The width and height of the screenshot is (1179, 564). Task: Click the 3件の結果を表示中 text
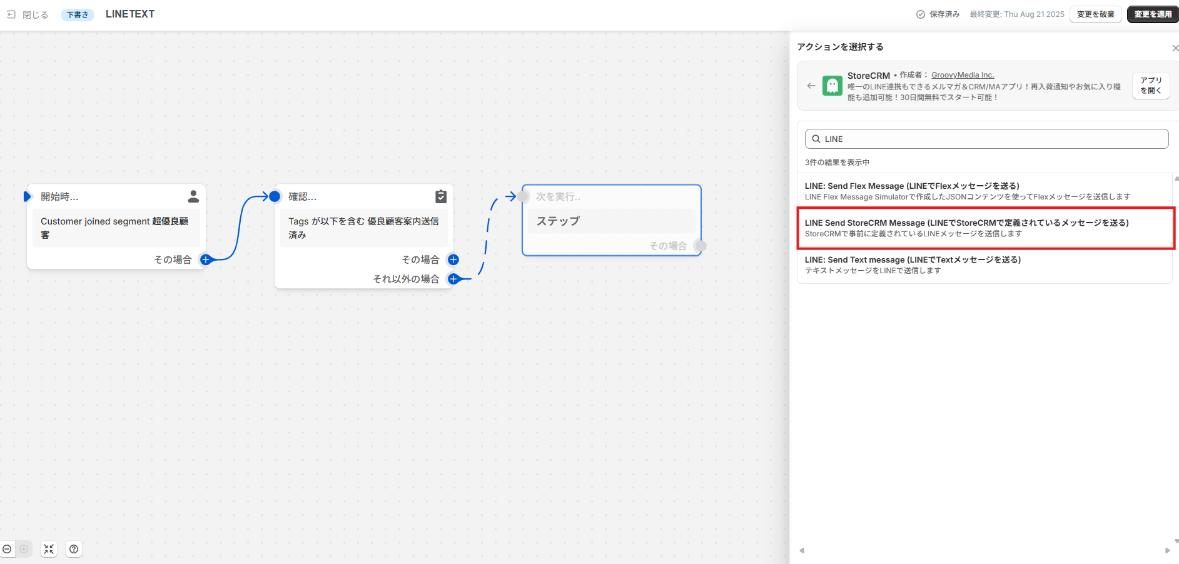tap(837, 163)
